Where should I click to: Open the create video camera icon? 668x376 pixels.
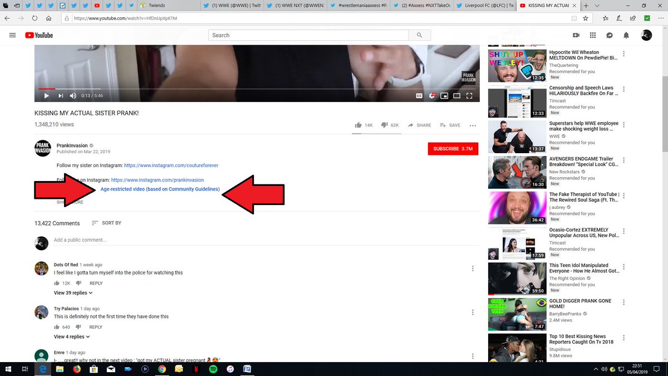(576, 35)
